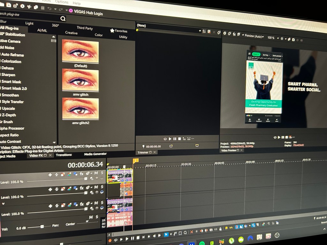This screenshot has height=245, width=327.
Task: Switch to the Transitions tab
Action: (64, 155)
